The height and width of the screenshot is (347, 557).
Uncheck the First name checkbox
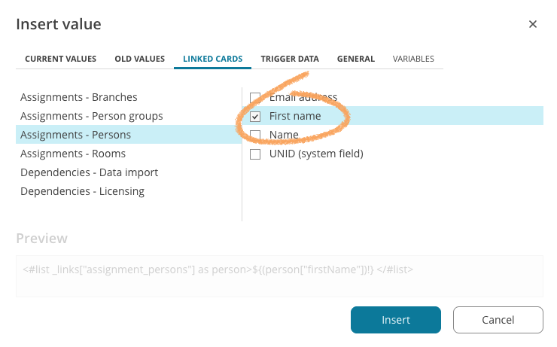[255, 117]
